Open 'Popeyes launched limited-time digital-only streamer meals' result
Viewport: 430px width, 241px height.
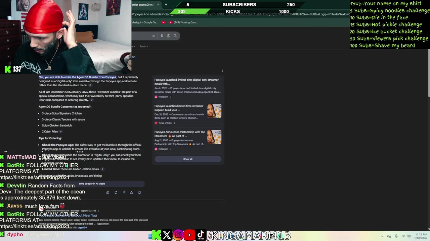pyautogui.click(x=186, y=82)
